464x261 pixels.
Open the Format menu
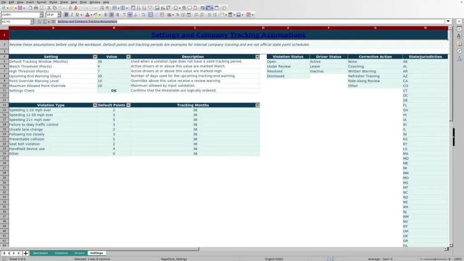tap(41, 2)
